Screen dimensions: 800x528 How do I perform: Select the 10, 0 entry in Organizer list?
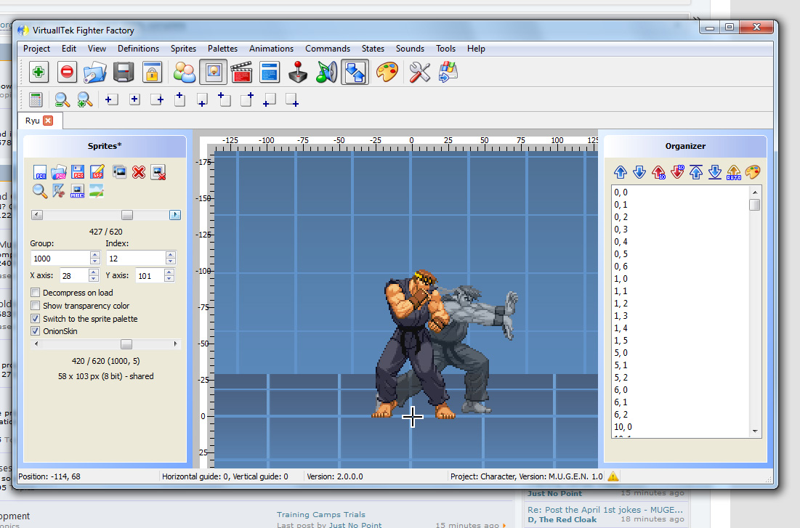click(x=681, y=427)
